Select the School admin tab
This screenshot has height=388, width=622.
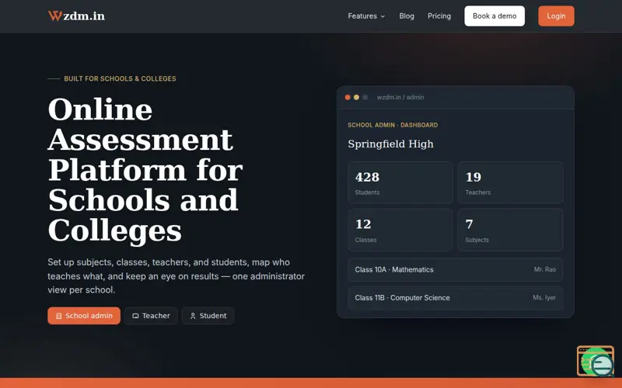click(x=84, y=316)
